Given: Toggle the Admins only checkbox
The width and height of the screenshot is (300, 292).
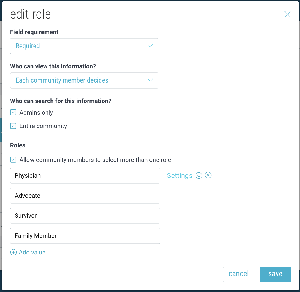Looking at the screenshot, I should click(13, 112).
